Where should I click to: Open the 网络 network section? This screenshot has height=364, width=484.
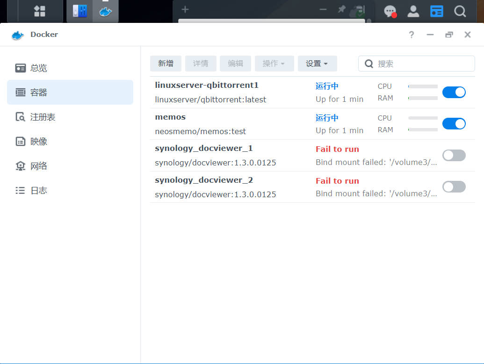click(70, 166)
